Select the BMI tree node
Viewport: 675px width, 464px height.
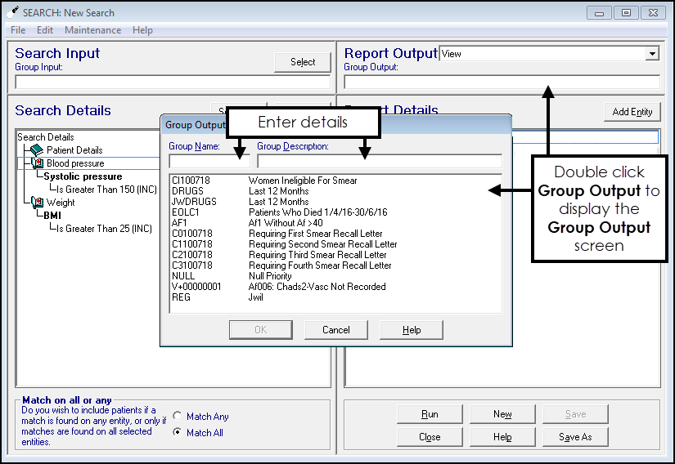[53, 216]
